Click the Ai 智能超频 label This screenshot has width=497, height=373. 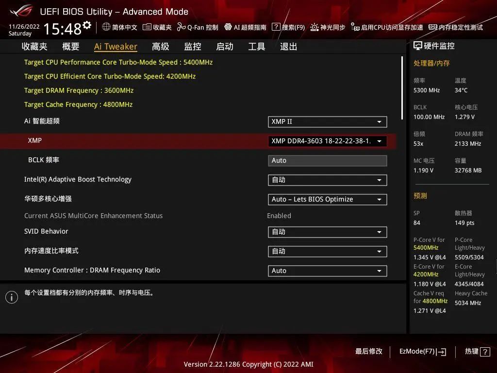(x=42, y=121)
